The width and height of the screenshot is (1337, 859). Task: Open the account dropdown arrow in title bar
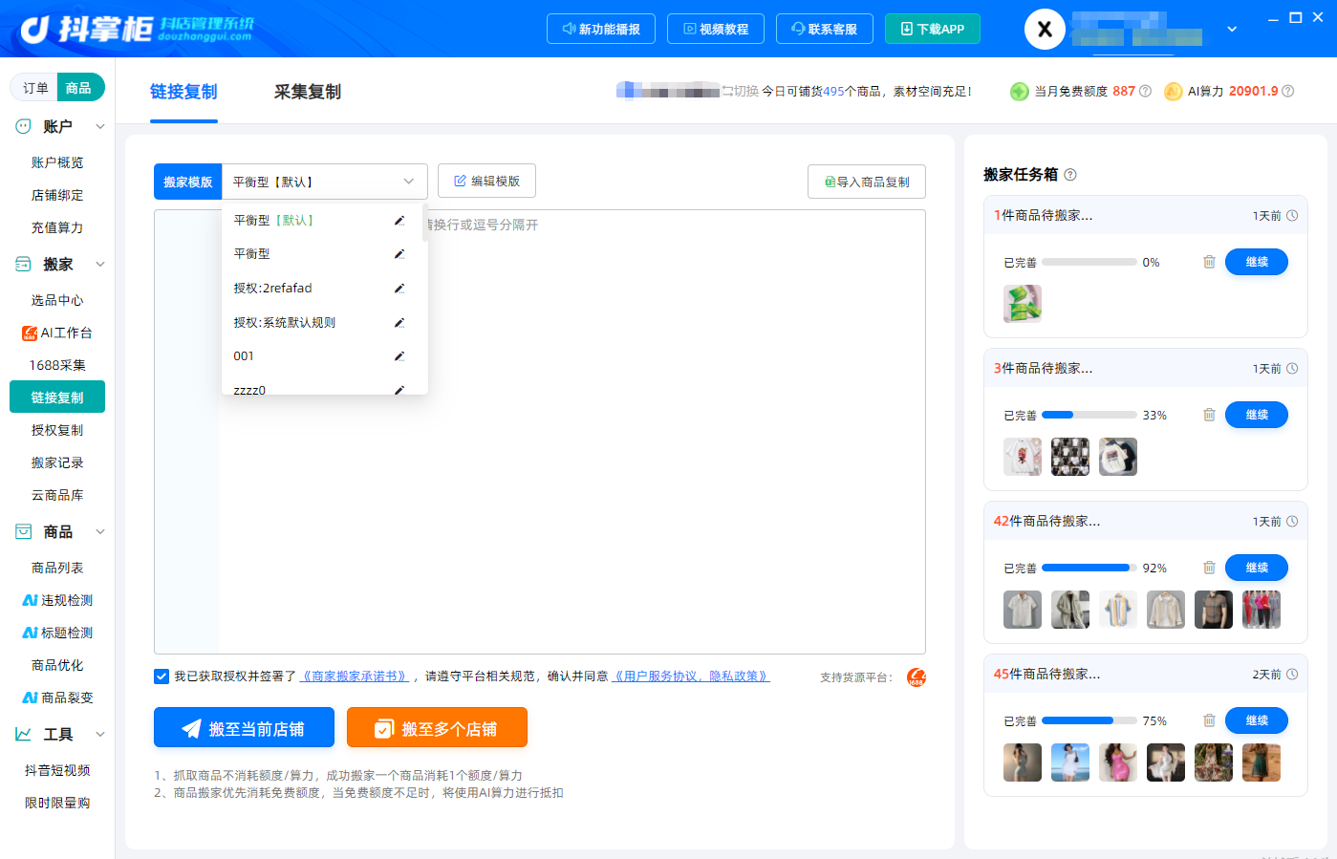coord(1232,30)
